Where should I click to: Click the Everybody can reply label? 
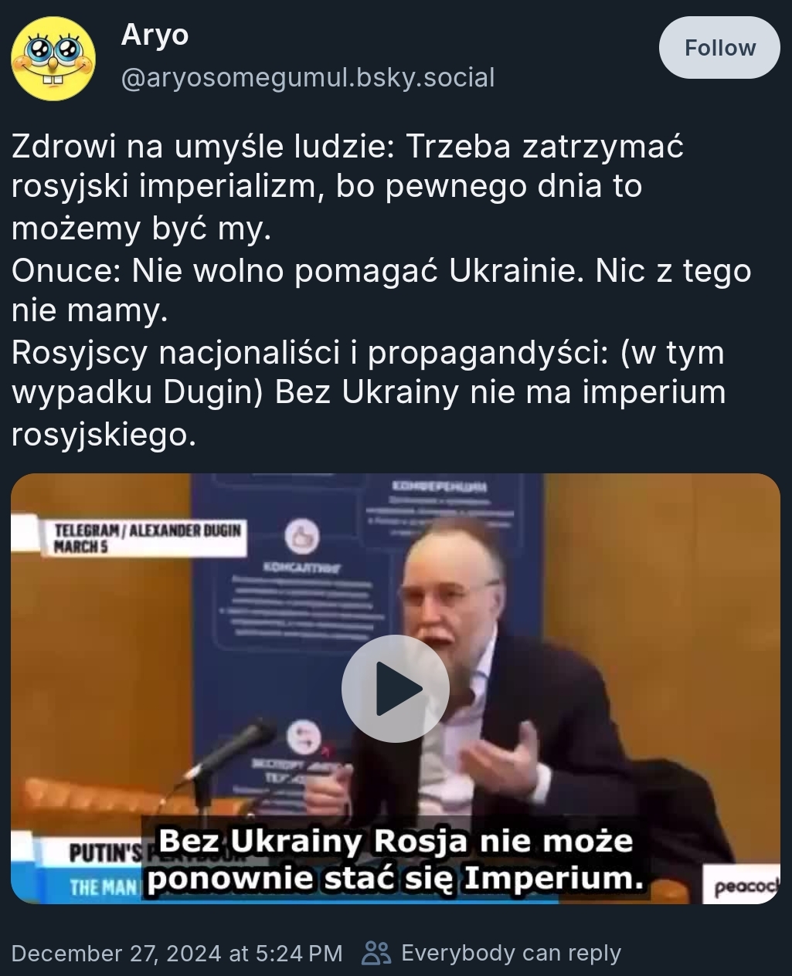511,953
